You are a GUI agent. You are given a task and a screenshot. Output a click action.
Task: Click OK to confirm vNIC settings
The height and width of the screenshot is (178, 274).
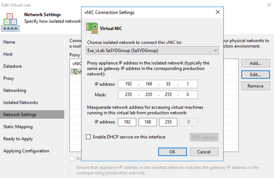[173, 152]
